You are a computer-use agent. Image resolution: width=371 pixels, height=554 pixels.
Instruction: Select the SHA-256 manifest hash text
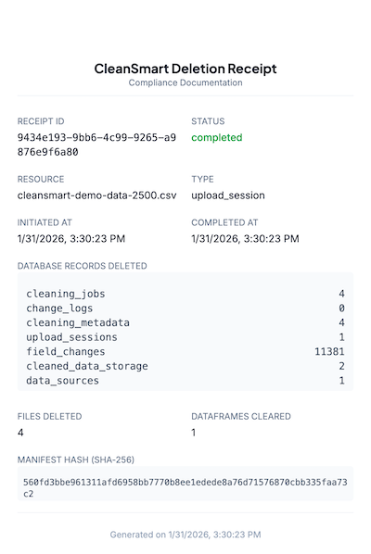pos(185,488)
